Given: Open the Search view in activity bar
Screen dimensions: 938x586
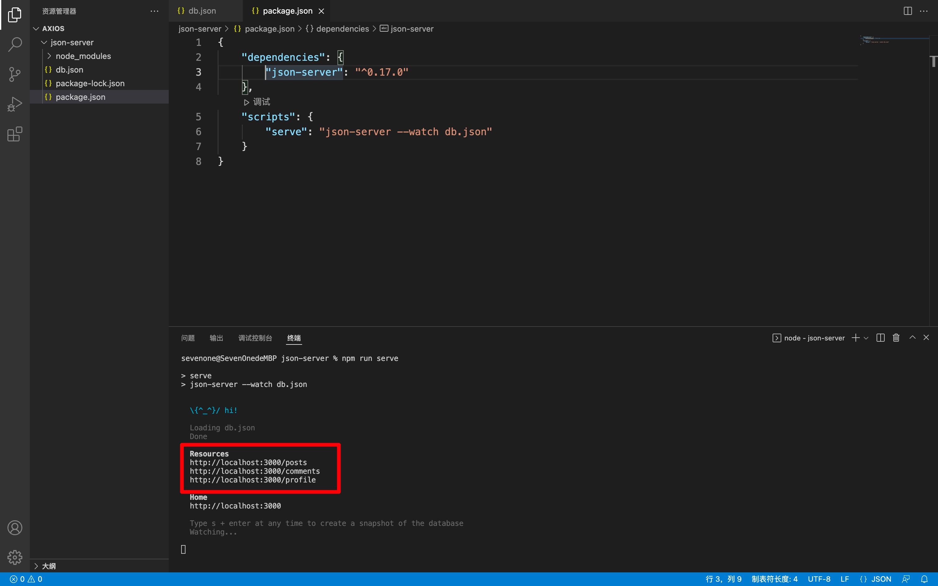Looking at the screenshot, I should click(15, 44).
